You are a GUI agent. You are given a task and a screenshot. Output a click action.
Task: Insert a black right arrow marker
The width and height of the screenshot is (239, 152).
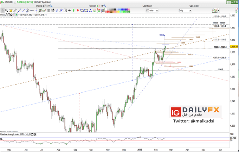click(70, 11)
